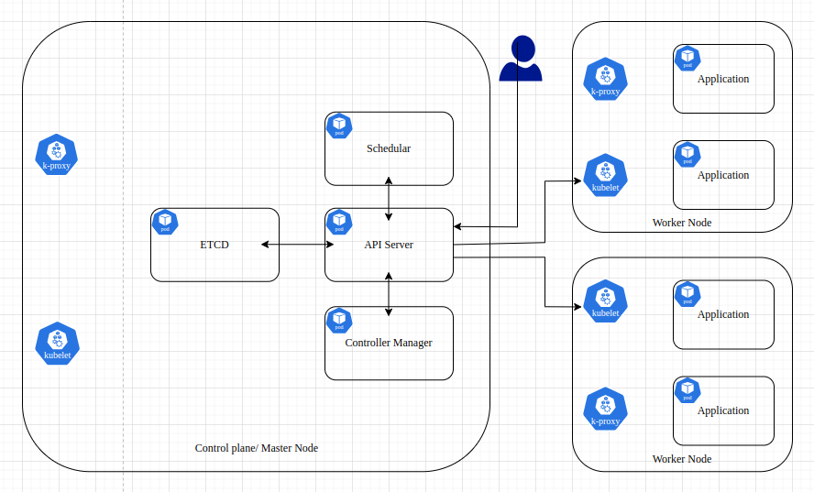This screenshot has height=492, width=814.
Task: Click the pod icon on the API Server box
Action: [339, 222]
